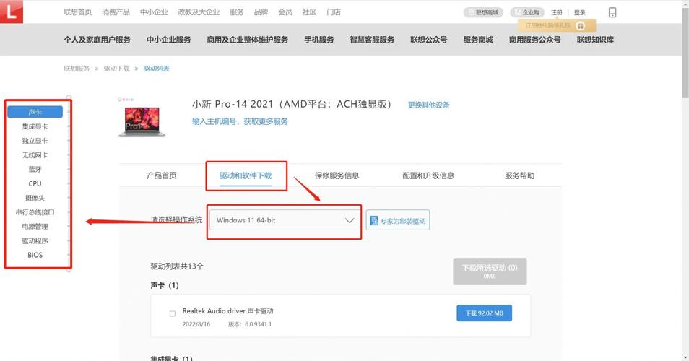Click the 注册 link
689x361 pixels.
557,12
